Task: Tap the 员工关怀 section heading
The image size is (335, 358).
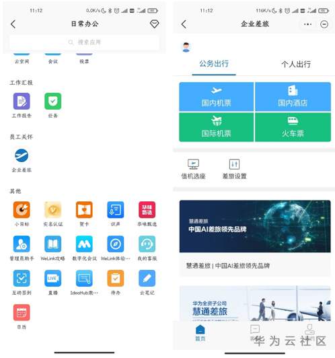Action: click(21, 137)
